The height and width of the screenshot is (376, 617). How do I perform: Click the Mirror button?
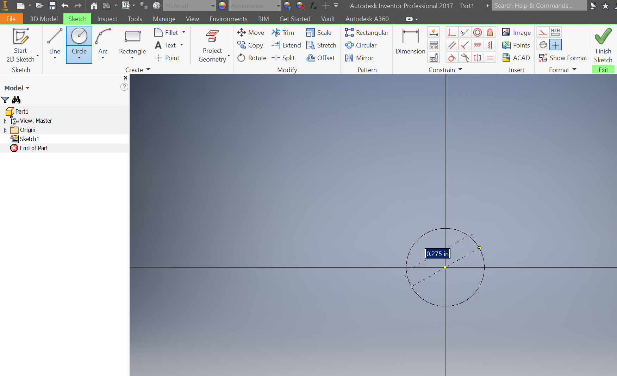[x=359, y=58]
